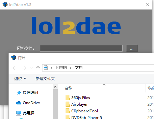Select the DVDFab Player 5 folder
This screenshot has height=119, width=154.
[87, 117]
